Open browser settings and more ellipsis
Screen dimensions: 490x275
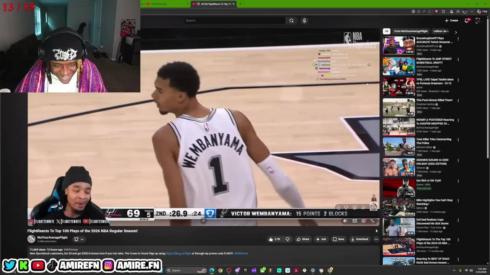[x=472, y=11]
